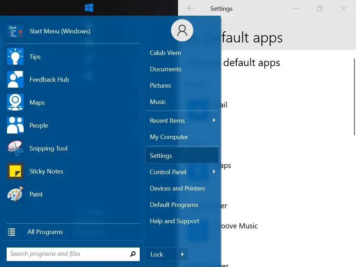Open the power options arrow beside Lock

(182, 254)
